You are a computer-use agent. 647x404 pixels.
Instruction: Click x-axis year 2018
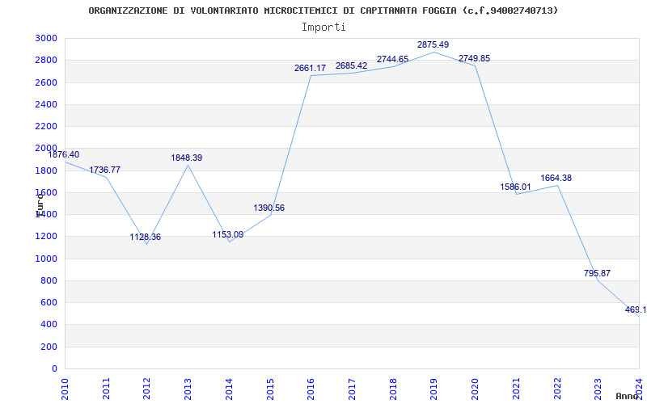pyautogui.click(x=393, y=389)
